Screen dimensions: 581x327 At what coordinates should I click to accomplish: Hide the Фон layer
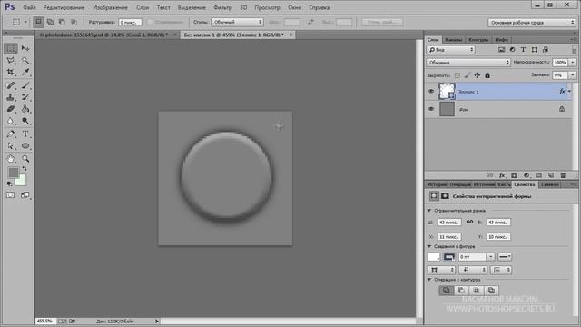[x=431, y=109]
